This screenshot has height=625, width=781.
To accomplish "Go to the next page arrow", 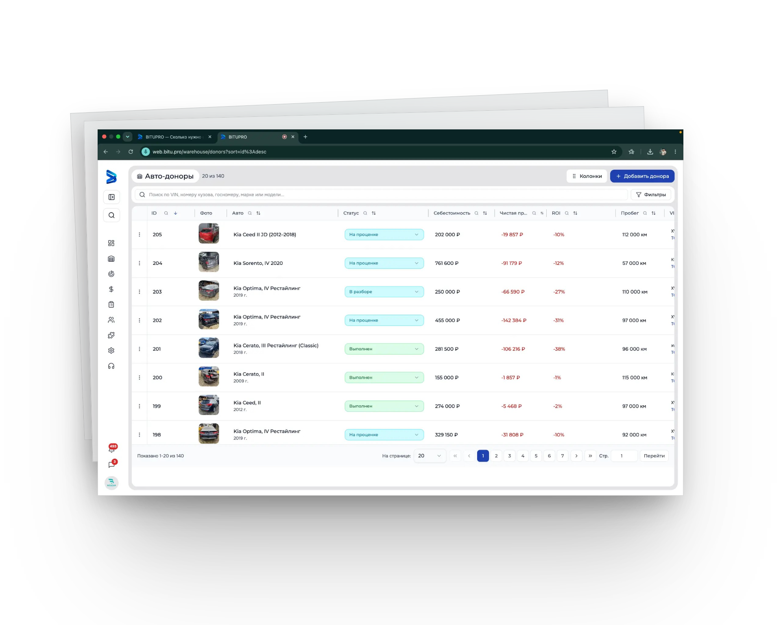I will point(576,456).
